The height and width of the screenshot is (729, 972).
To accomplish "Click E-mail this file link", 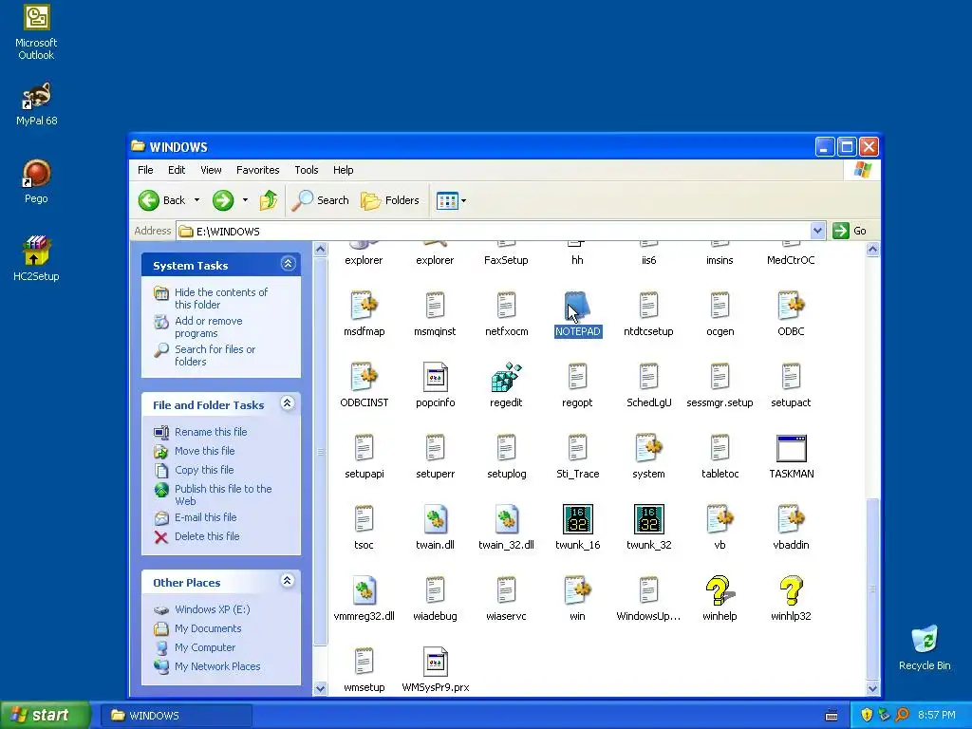I will coord(205,517).
